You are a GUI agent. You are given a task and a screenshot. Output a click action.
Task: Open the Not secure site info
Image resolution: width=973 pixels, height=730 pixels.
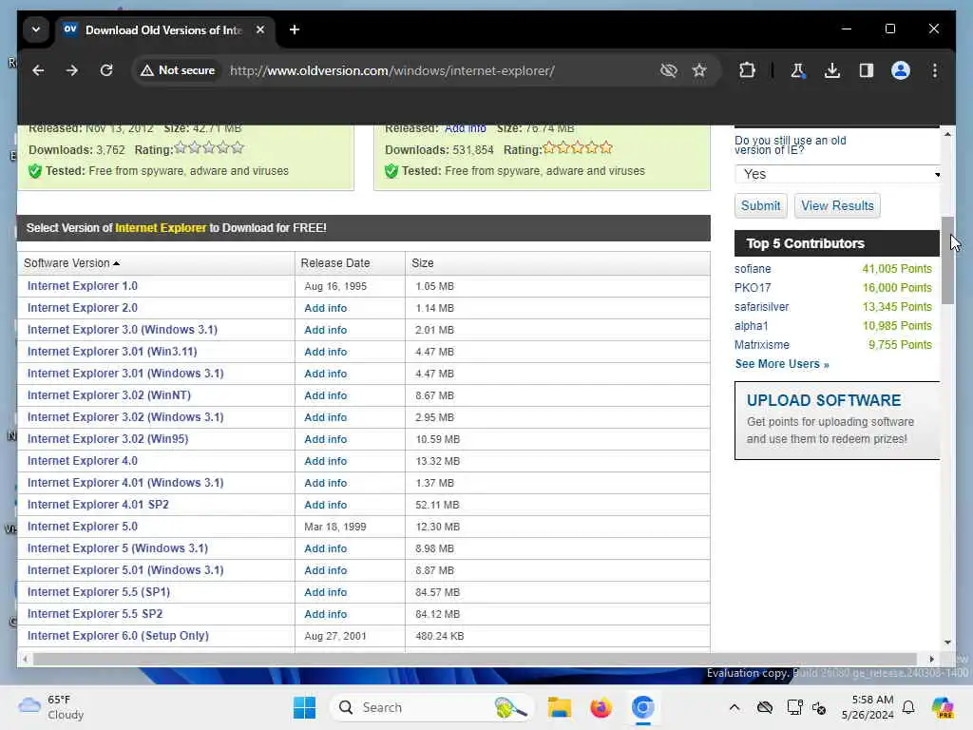(178, 70)
